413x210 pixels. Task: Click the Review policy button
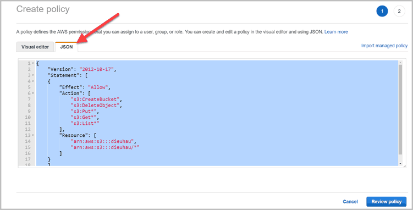tap(386, 202)
